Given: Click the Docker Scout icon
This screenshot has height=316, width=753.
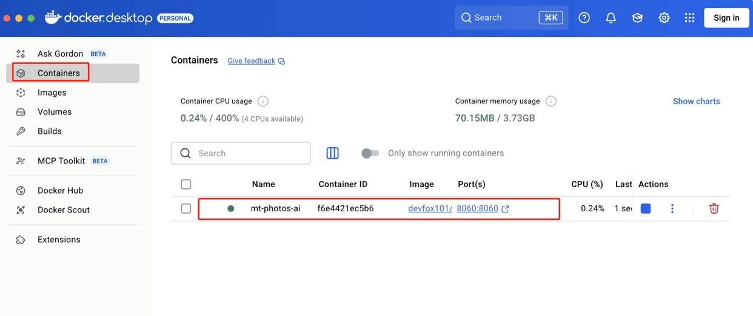Looking at the screenshot, I should coord(21,210).
